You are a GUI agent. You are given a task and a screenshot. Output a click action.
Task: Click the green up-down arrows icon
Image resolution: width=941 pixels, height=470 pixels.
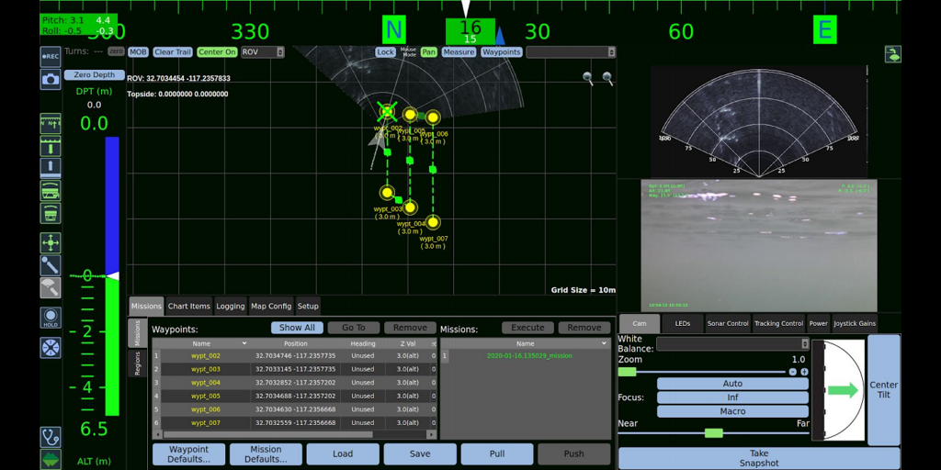[51, 459]
